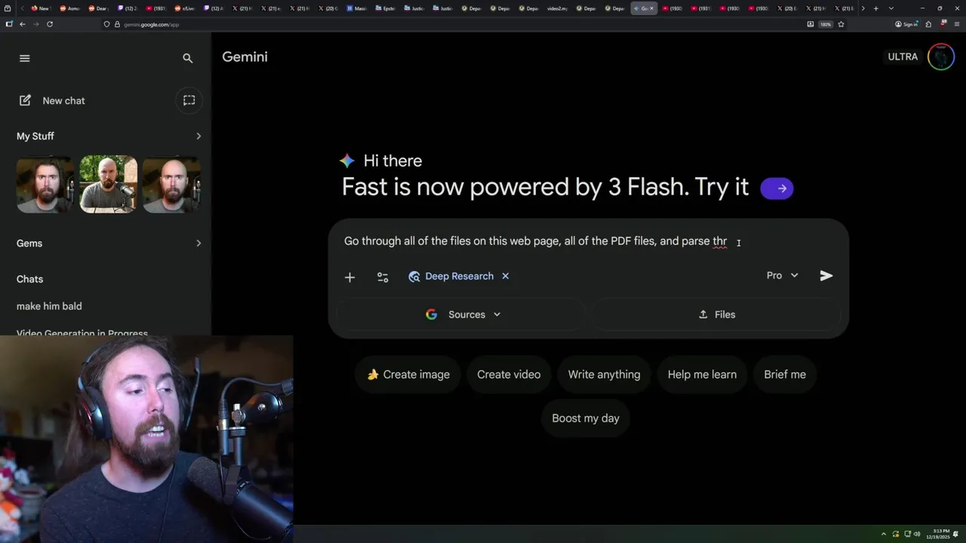Open the account profile avatar

(x=941, y=57)
